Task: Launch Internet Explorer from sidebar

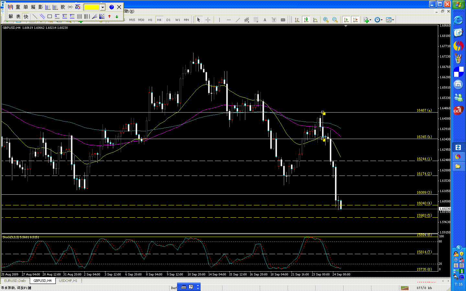Action: (458, 20)
